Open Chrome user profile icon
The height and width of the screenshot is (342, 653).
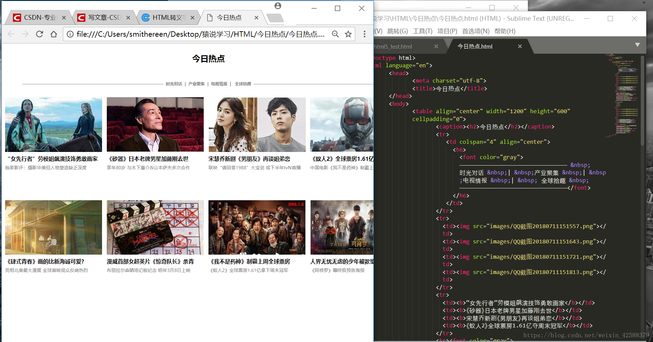[x=278, y=6]
